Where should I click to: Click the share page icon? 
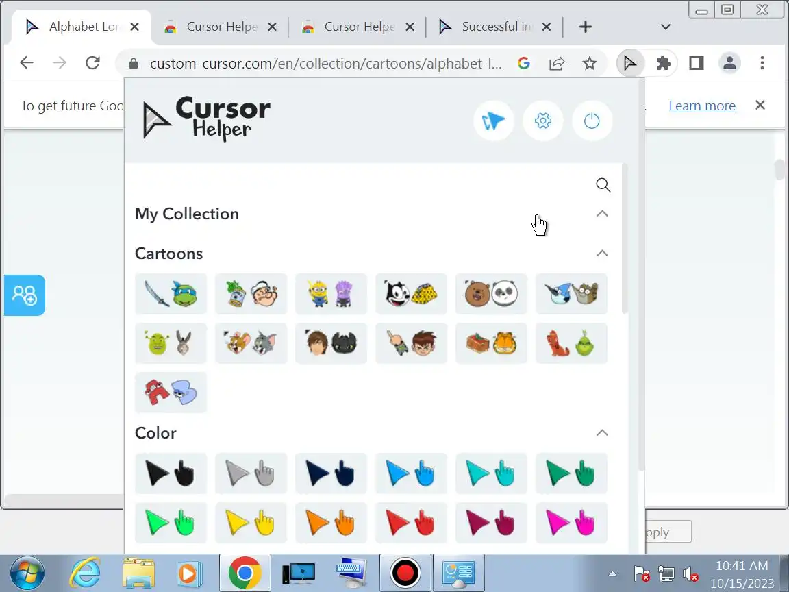557,63
